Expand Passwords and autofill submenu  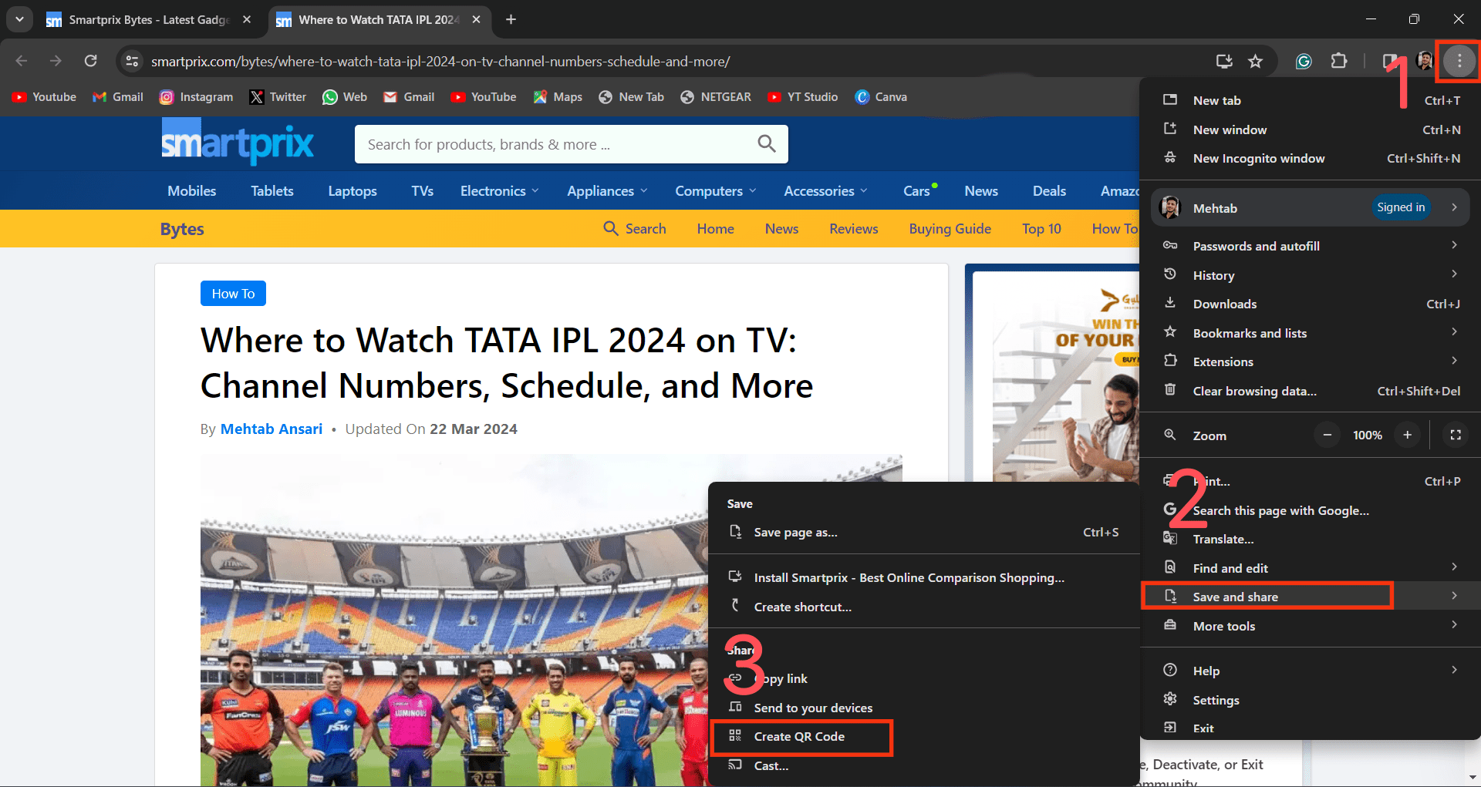tap(1311, 246)
